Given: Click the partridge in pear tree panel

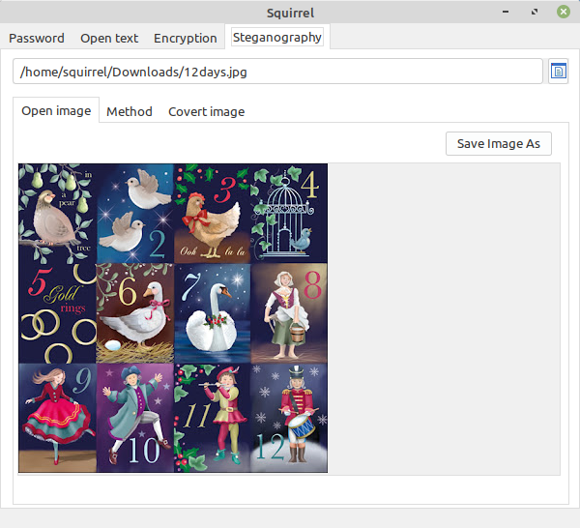Looking at the screenshot, I should click(57, 213).
